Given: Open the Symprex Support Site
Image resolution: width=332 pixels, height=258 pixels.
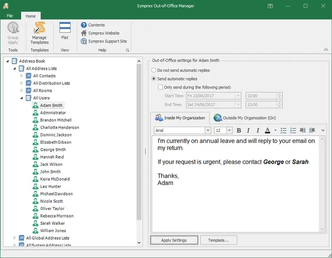Looking at the screenshot, I should tap(104, 41).
